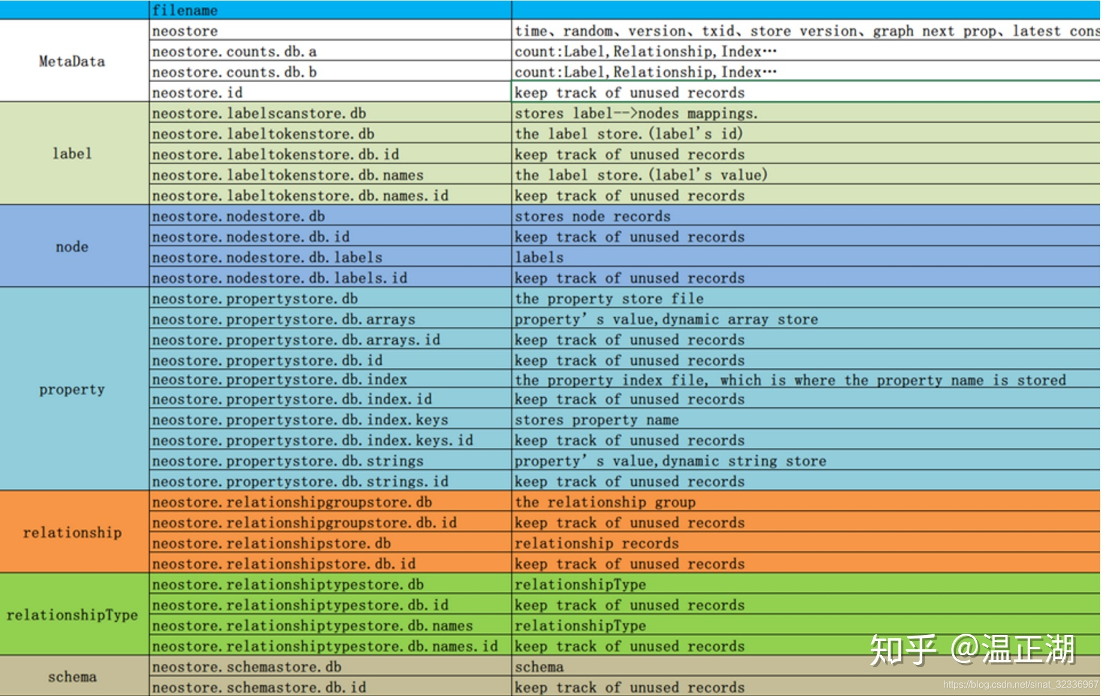Viewport: 1105px width, 696px height.
Task: Click 'neostore.propertystore.db' filename cell
Action: coord(330,298)
